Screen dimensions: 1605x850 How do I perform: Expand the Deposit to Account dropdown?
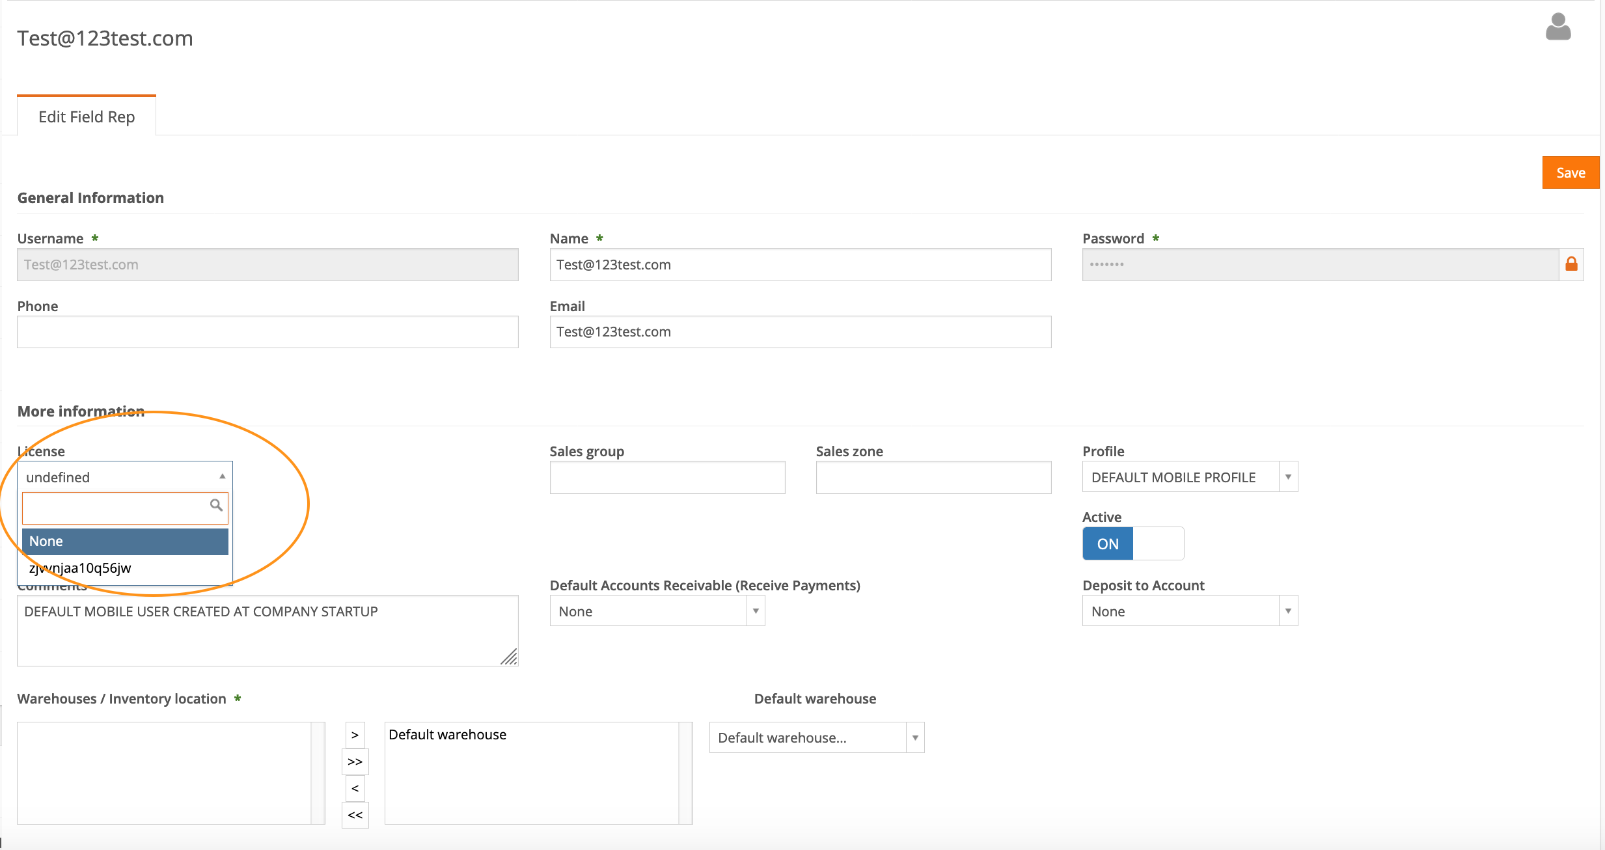1189,611
